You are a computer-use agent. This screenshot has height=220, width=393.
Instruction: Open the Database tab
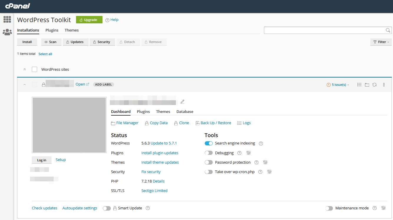185,111
